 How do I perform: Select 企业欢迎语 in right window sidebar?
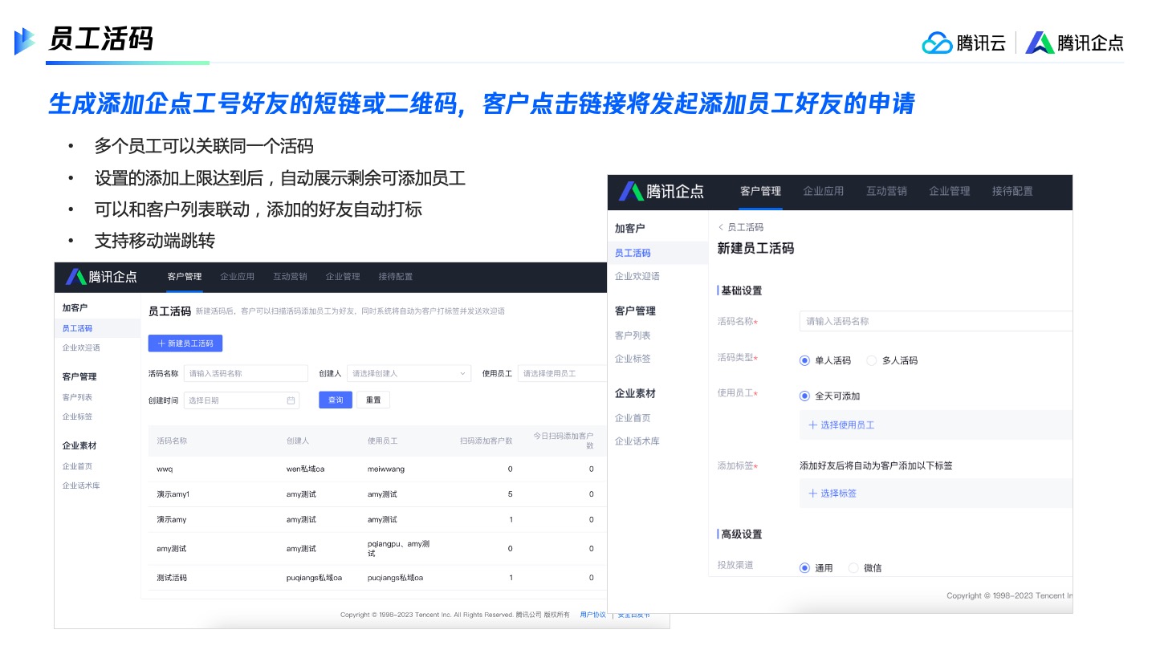[637, 276]
